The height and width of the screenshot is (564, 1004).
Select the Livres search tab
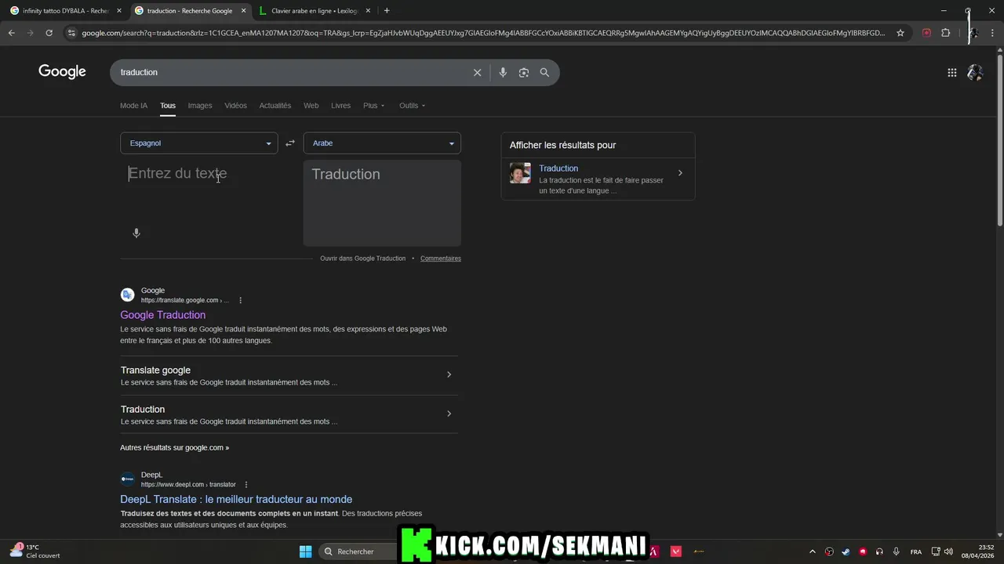[x=341, y=106]
